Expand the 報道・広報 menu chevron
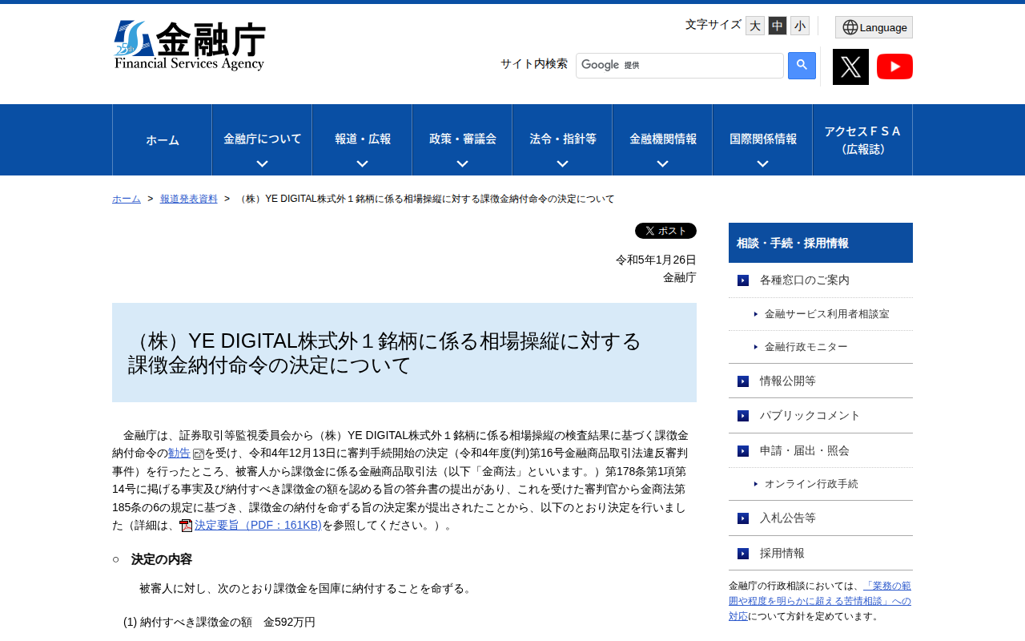The width and height of the screenshot is (1025, 641). (x=362, y=163)
